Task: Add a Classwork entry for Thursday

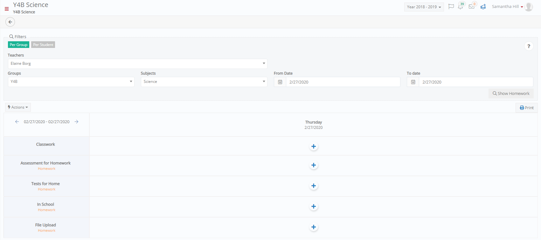Action: [x=314, y=146]
